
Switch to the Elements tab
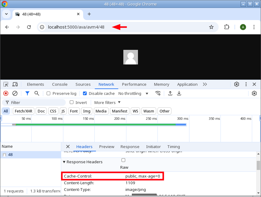[x=35, y=85]
